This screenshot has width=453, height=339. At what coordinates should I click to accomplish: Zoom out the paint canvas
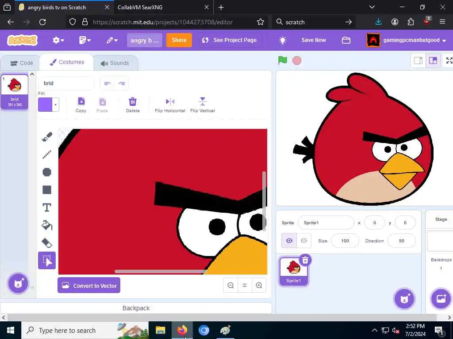(230, 286)
